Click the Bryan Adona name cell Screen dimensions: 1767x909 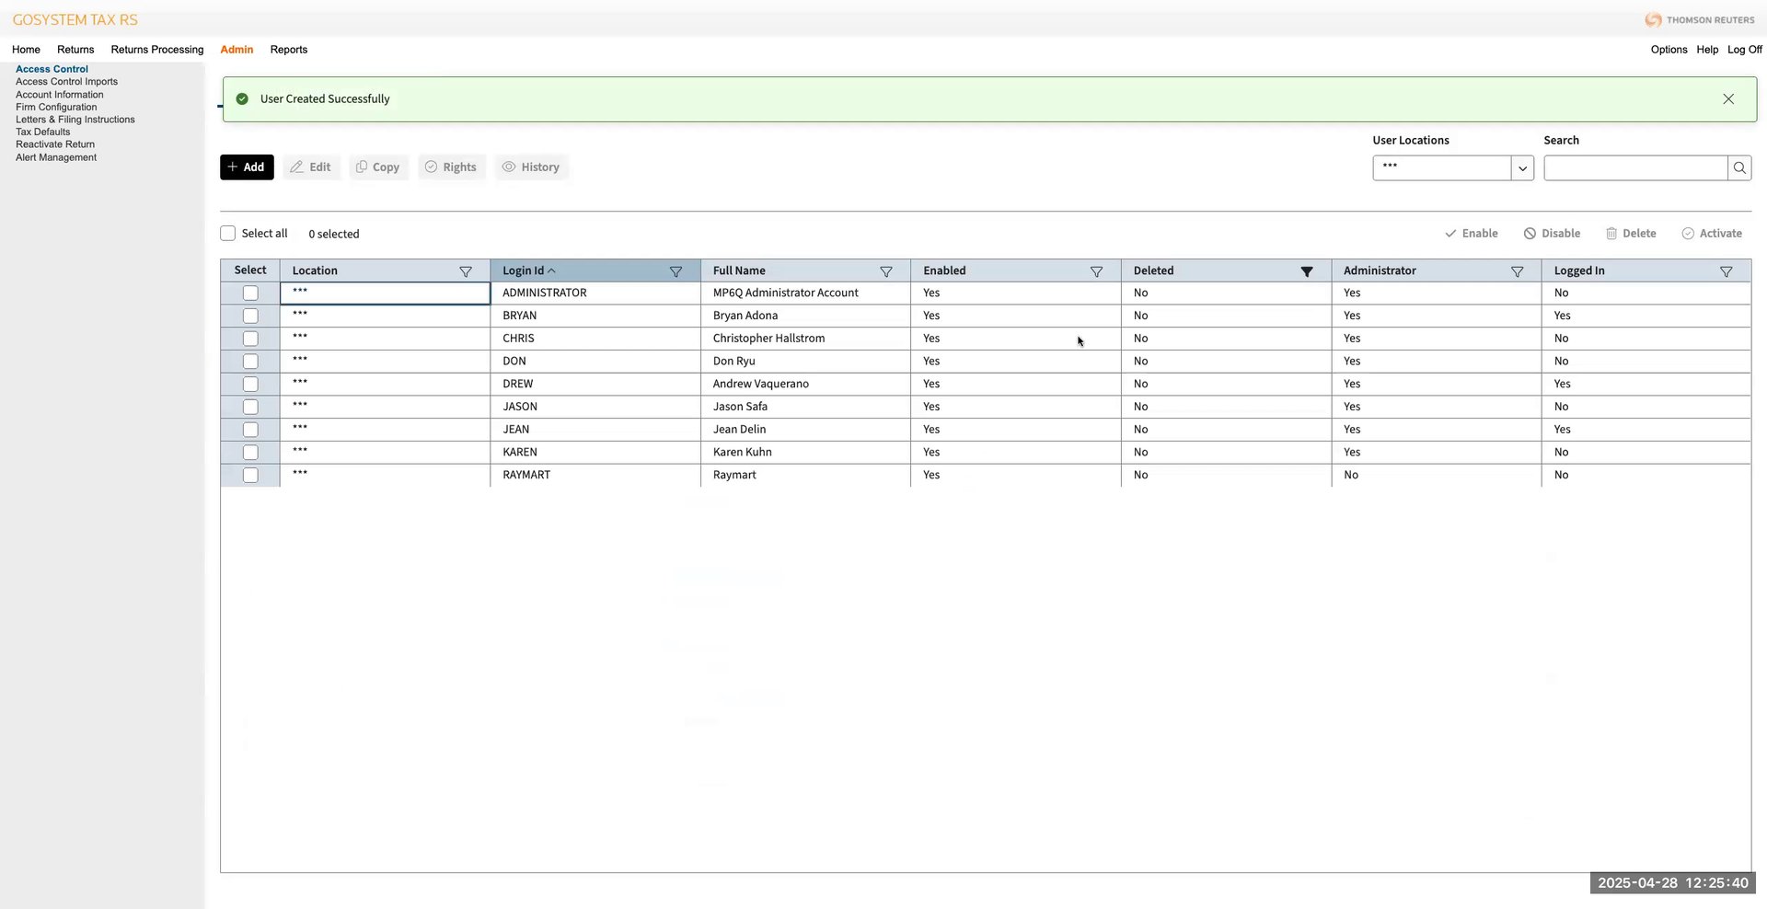(x=805, y=316)
